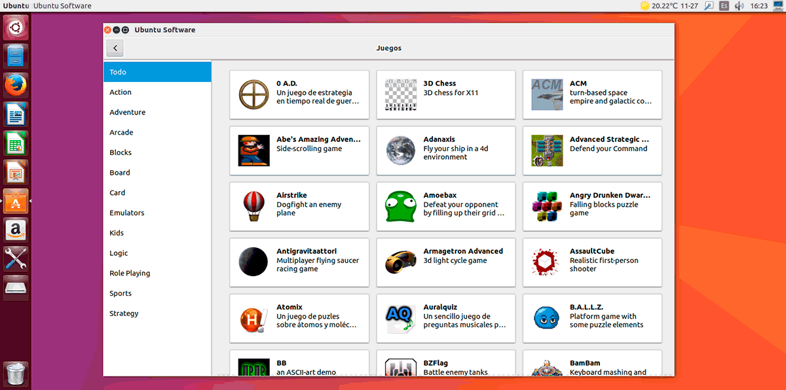Click Abe's Amazing Adventure character icon
The width and height of the screenshot is (786, 390).
[253, 151]
